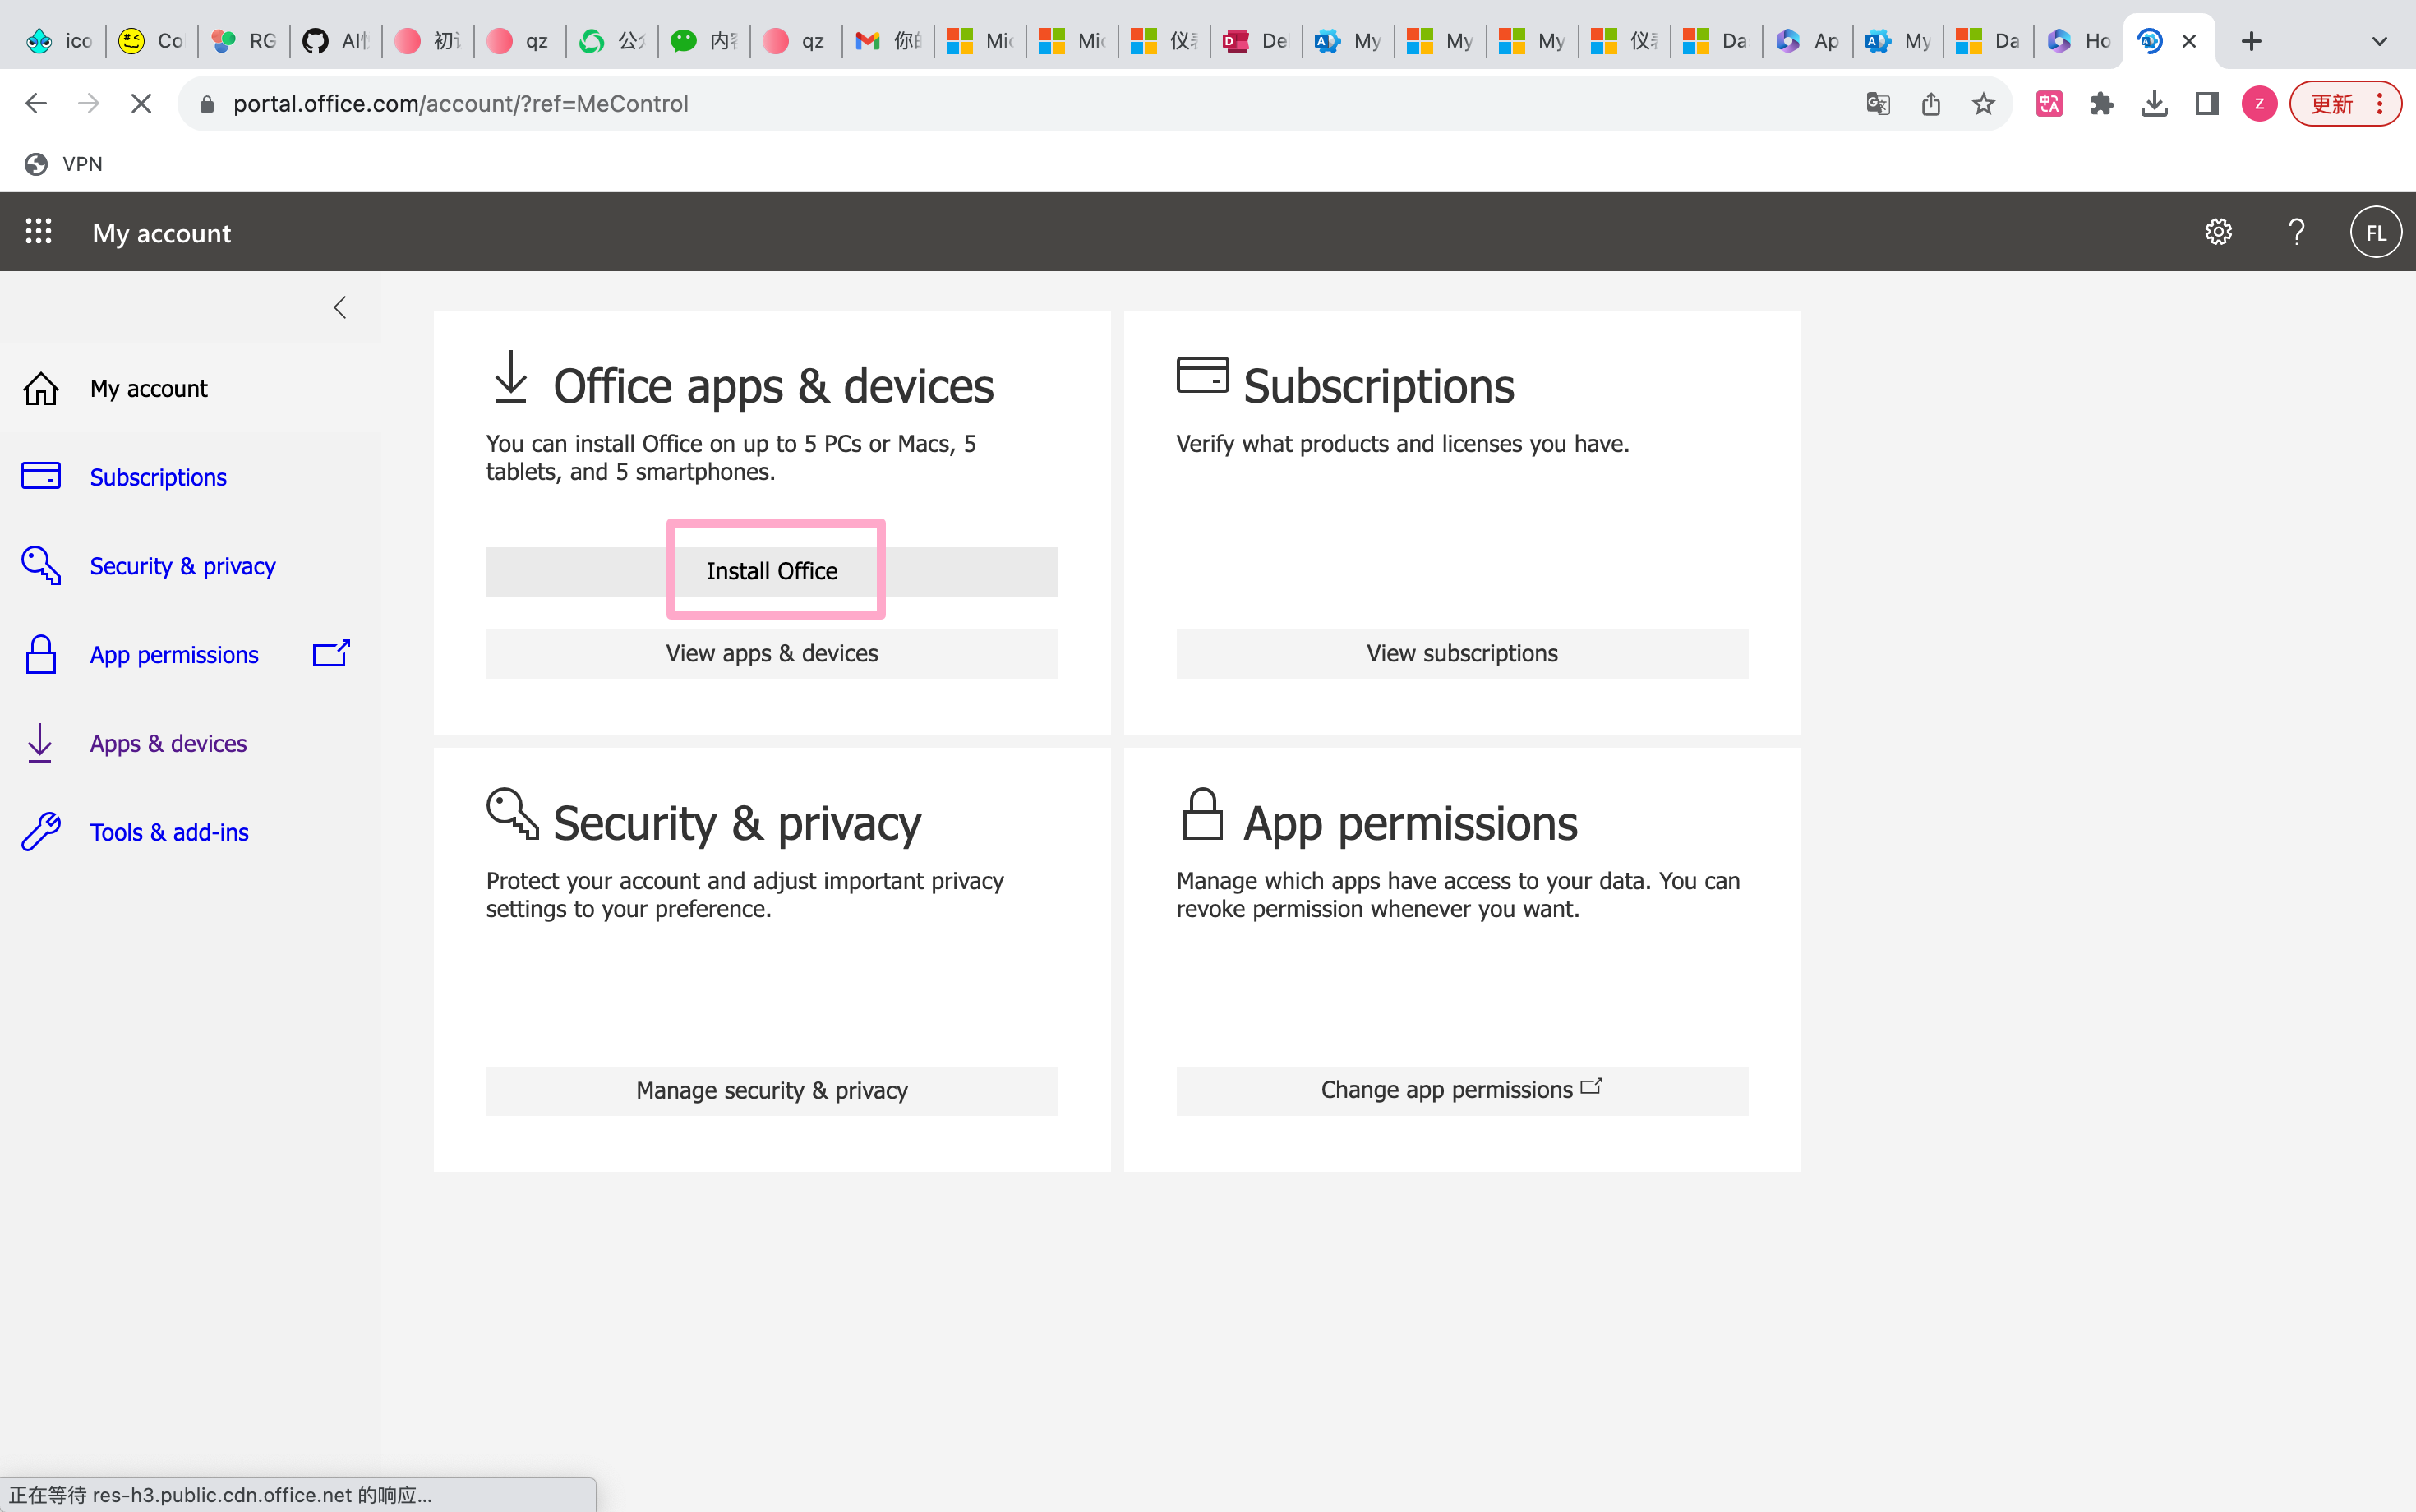Go to My account in the sidebar
The height and width of the screenshot is (1512, 2416).
tap(149, 388)
